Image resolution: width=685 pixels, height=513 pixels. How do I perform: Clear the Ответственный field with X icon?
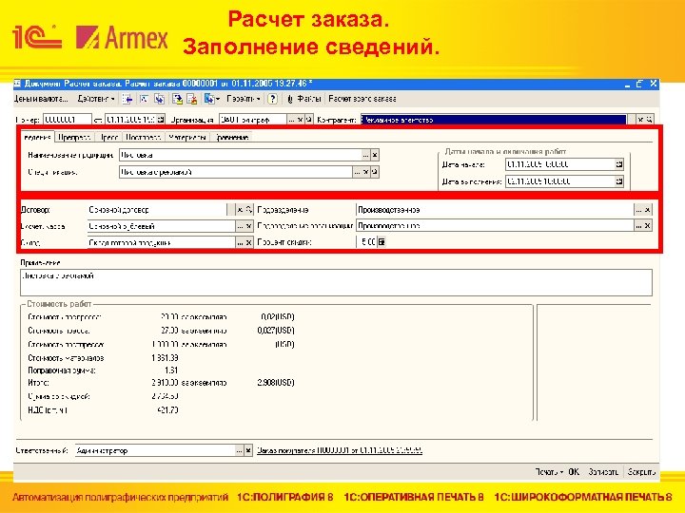(248, 450)
